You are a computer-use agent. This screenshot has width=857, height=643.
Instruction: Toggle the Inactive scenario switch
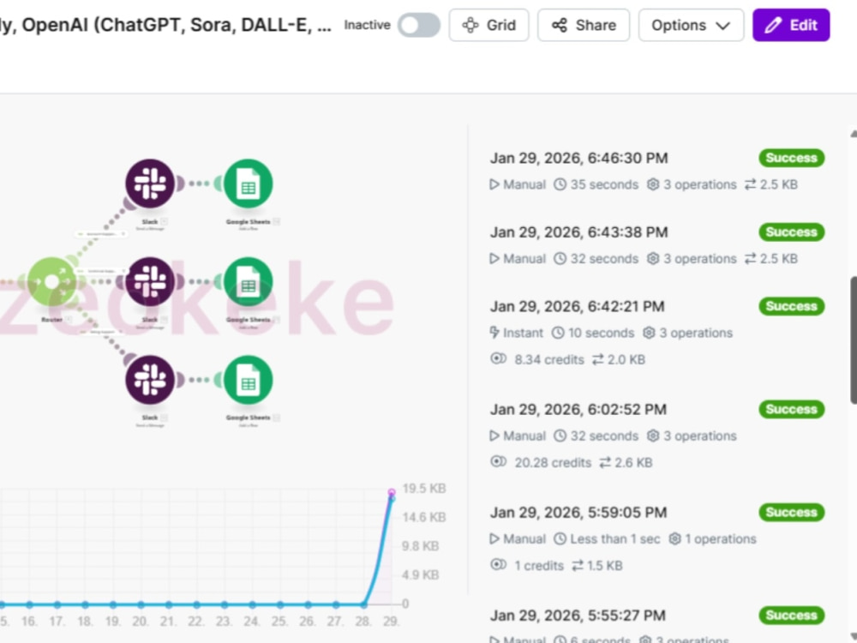pyautogui.click(x=419, y=25)
